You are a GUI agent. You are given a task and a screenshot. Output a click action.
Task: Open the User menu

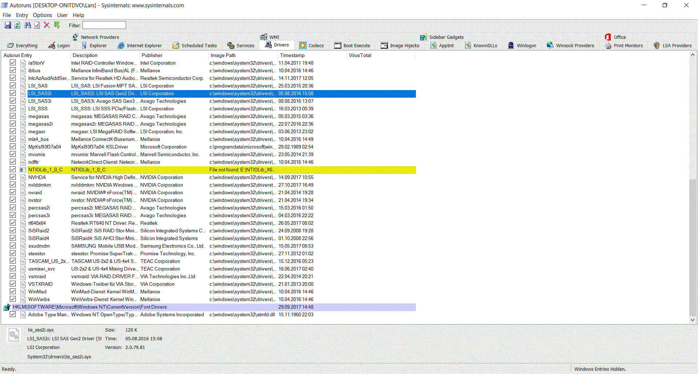click(62, 15)
